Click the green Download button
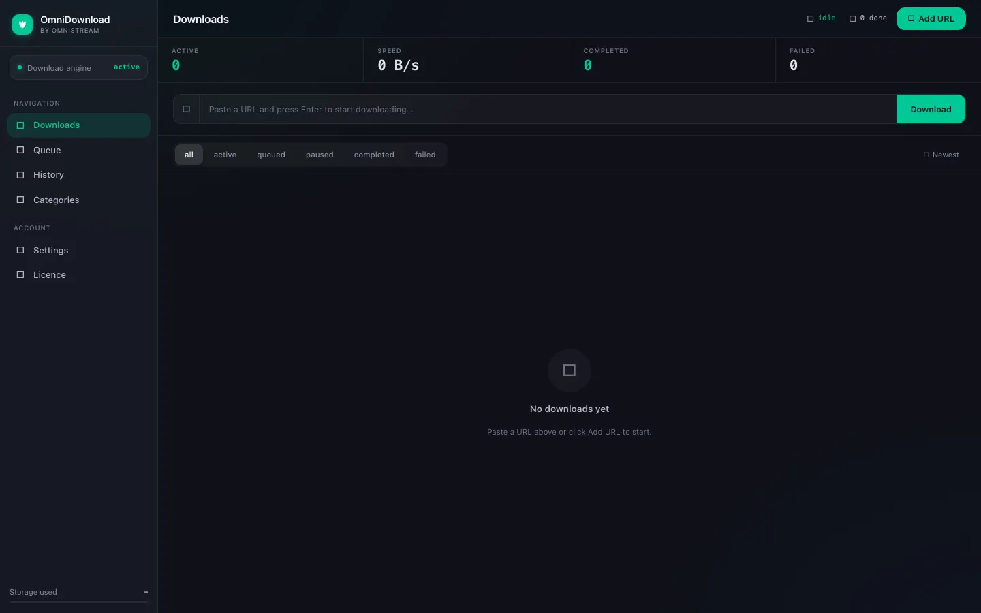 click(x=931, y=109)
